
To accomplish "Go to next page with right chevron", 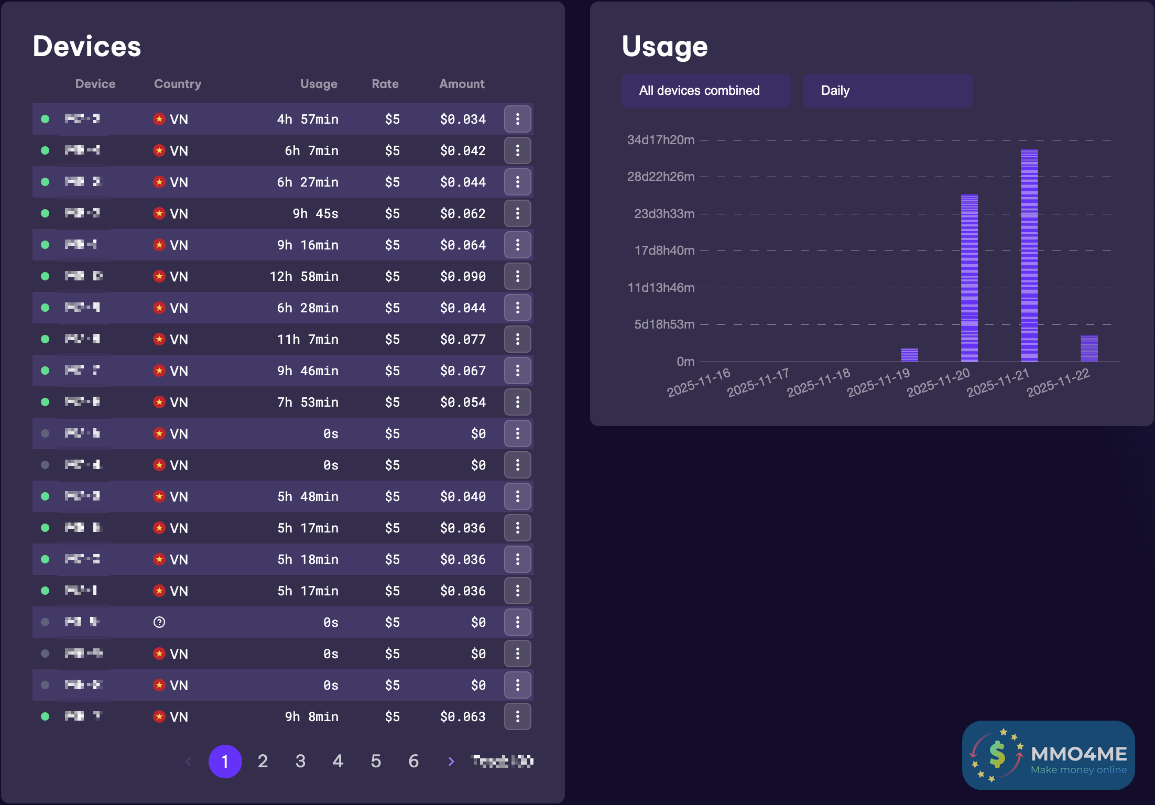I will point(451,761).
